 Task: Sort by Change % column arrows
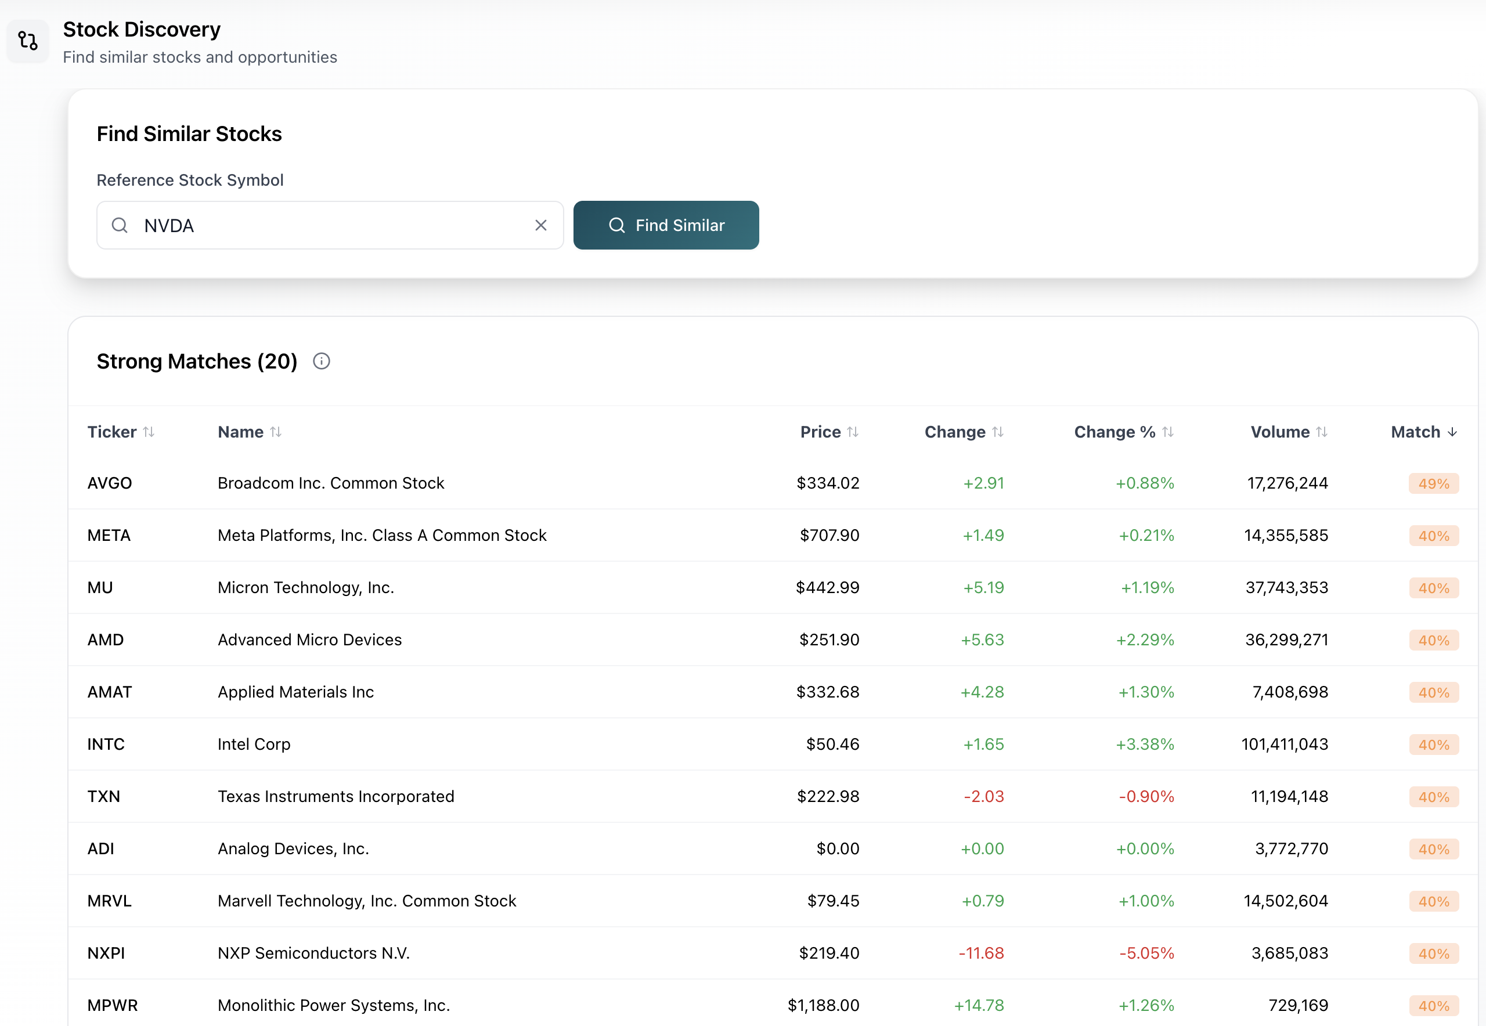pos(1168,432)
